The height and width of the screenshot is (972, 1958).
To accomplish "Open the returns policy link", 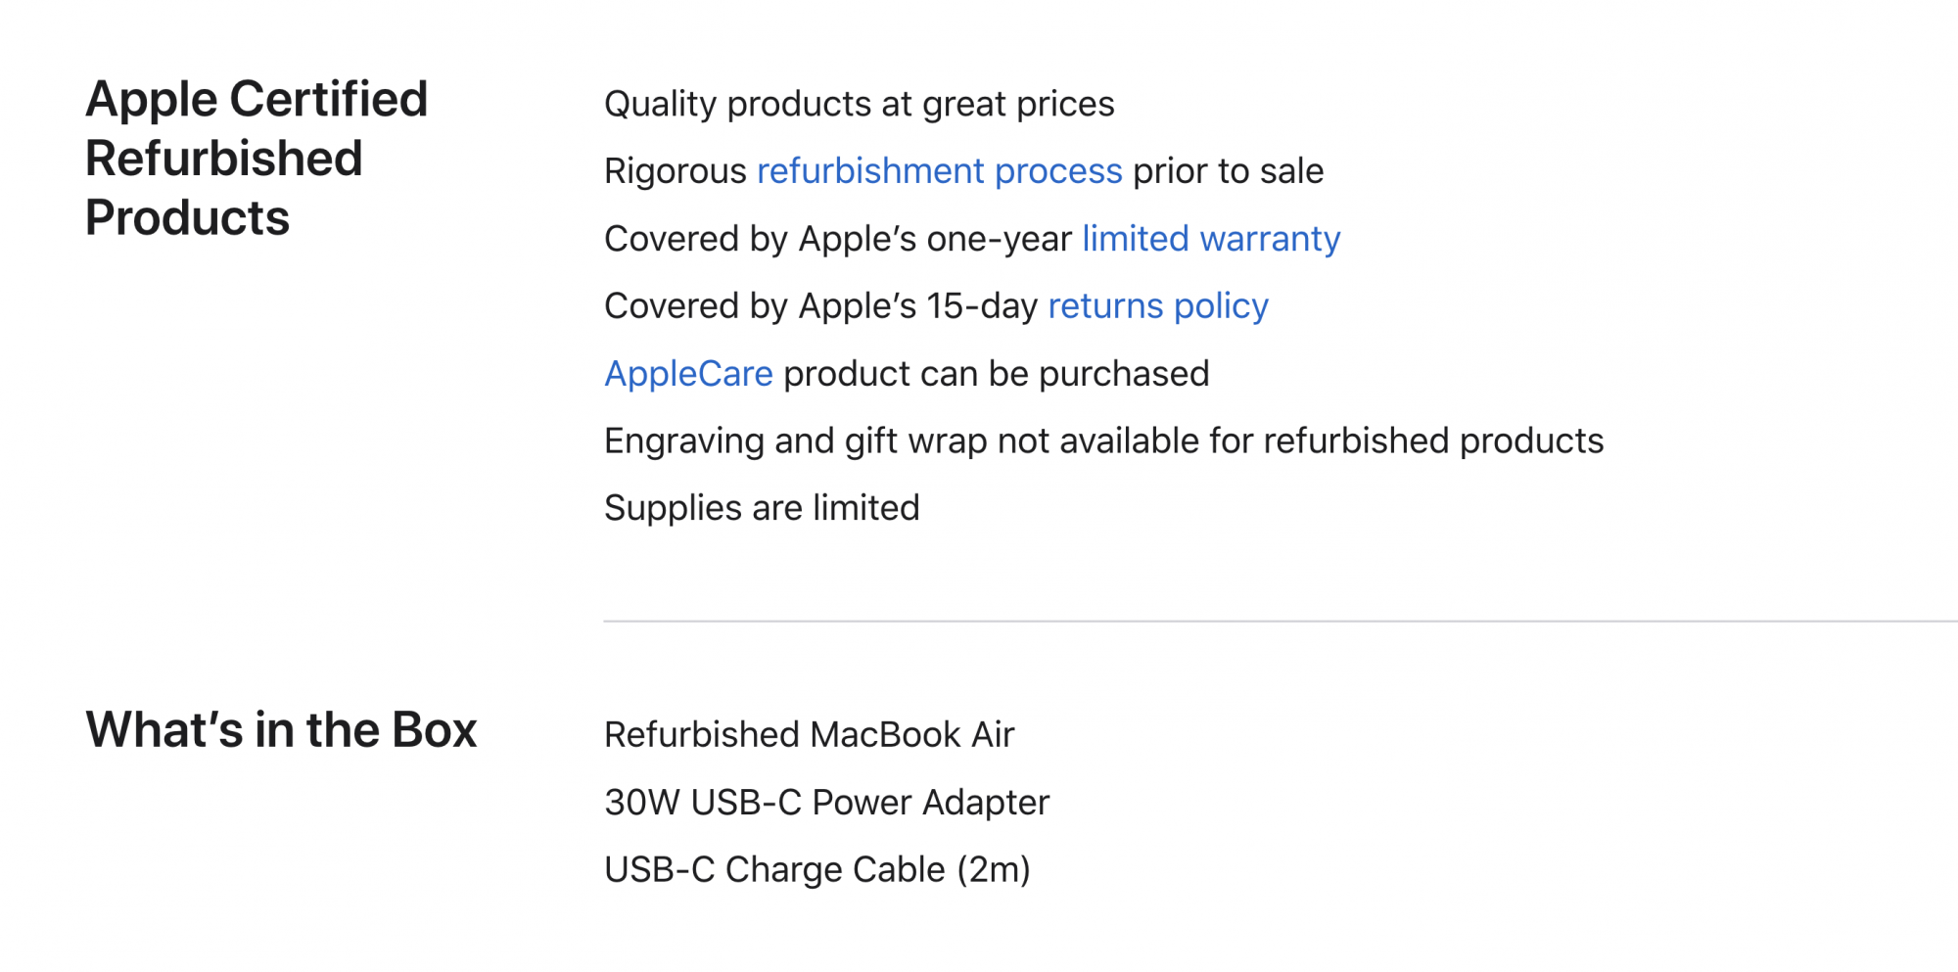I will point(1157,306).
